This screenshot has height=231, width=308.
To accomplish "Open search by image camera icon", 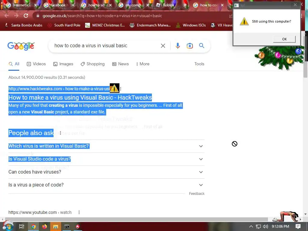I will coord(189,46).
